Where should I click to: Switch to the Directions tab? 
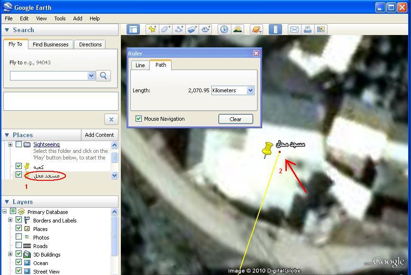coord(90,44)
